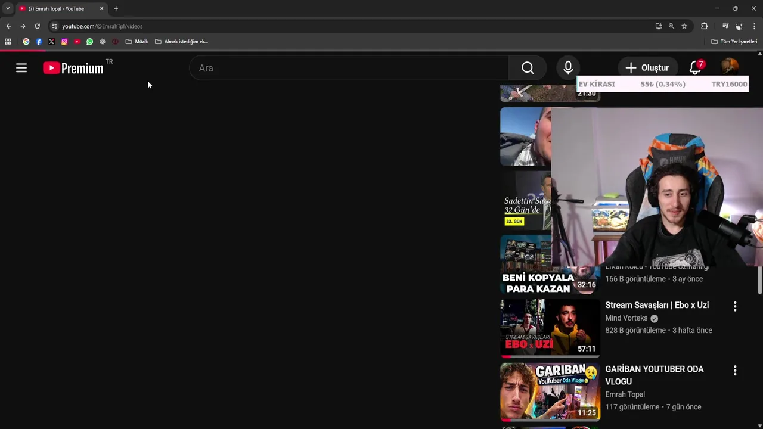763x429 pixels.
Task: Open Stream Savaşları | Ebo x Uzi title
Action: coord(657,305)
